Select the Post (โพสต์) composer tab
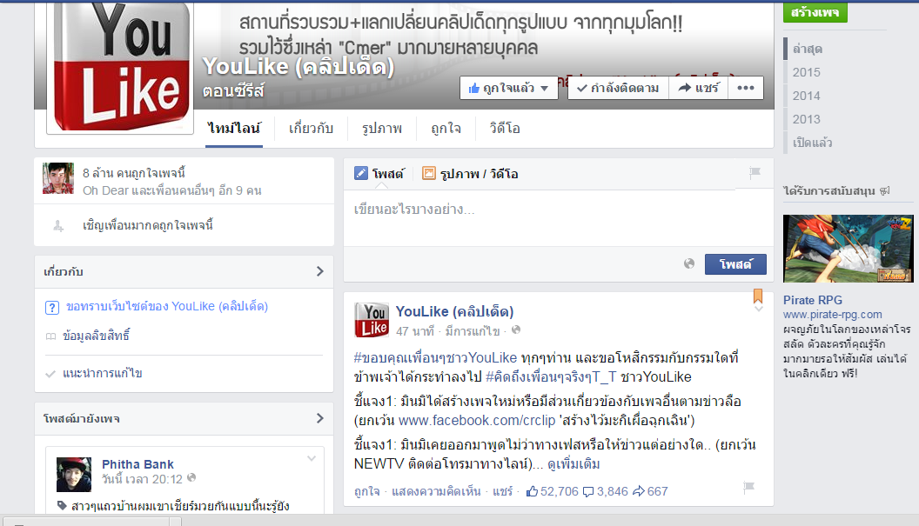Screen dimensions: 919x526 (x=379, y=173)
